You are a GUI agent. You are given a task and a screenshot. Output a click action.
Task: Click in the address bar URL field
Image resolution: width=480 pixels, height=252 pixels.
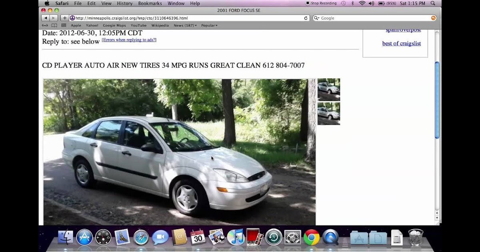(190, 18)
